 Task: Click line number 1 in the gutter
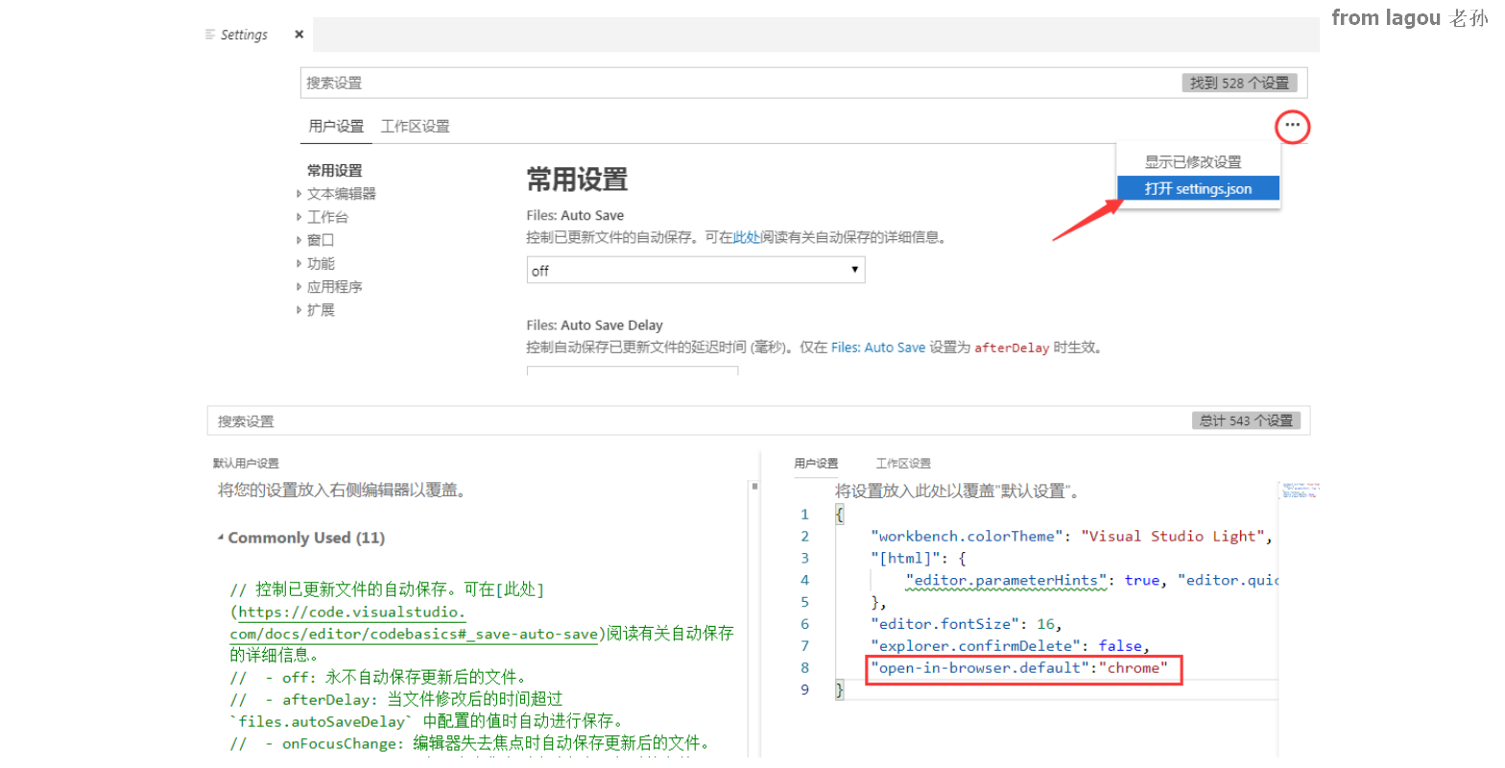point(804,515)
